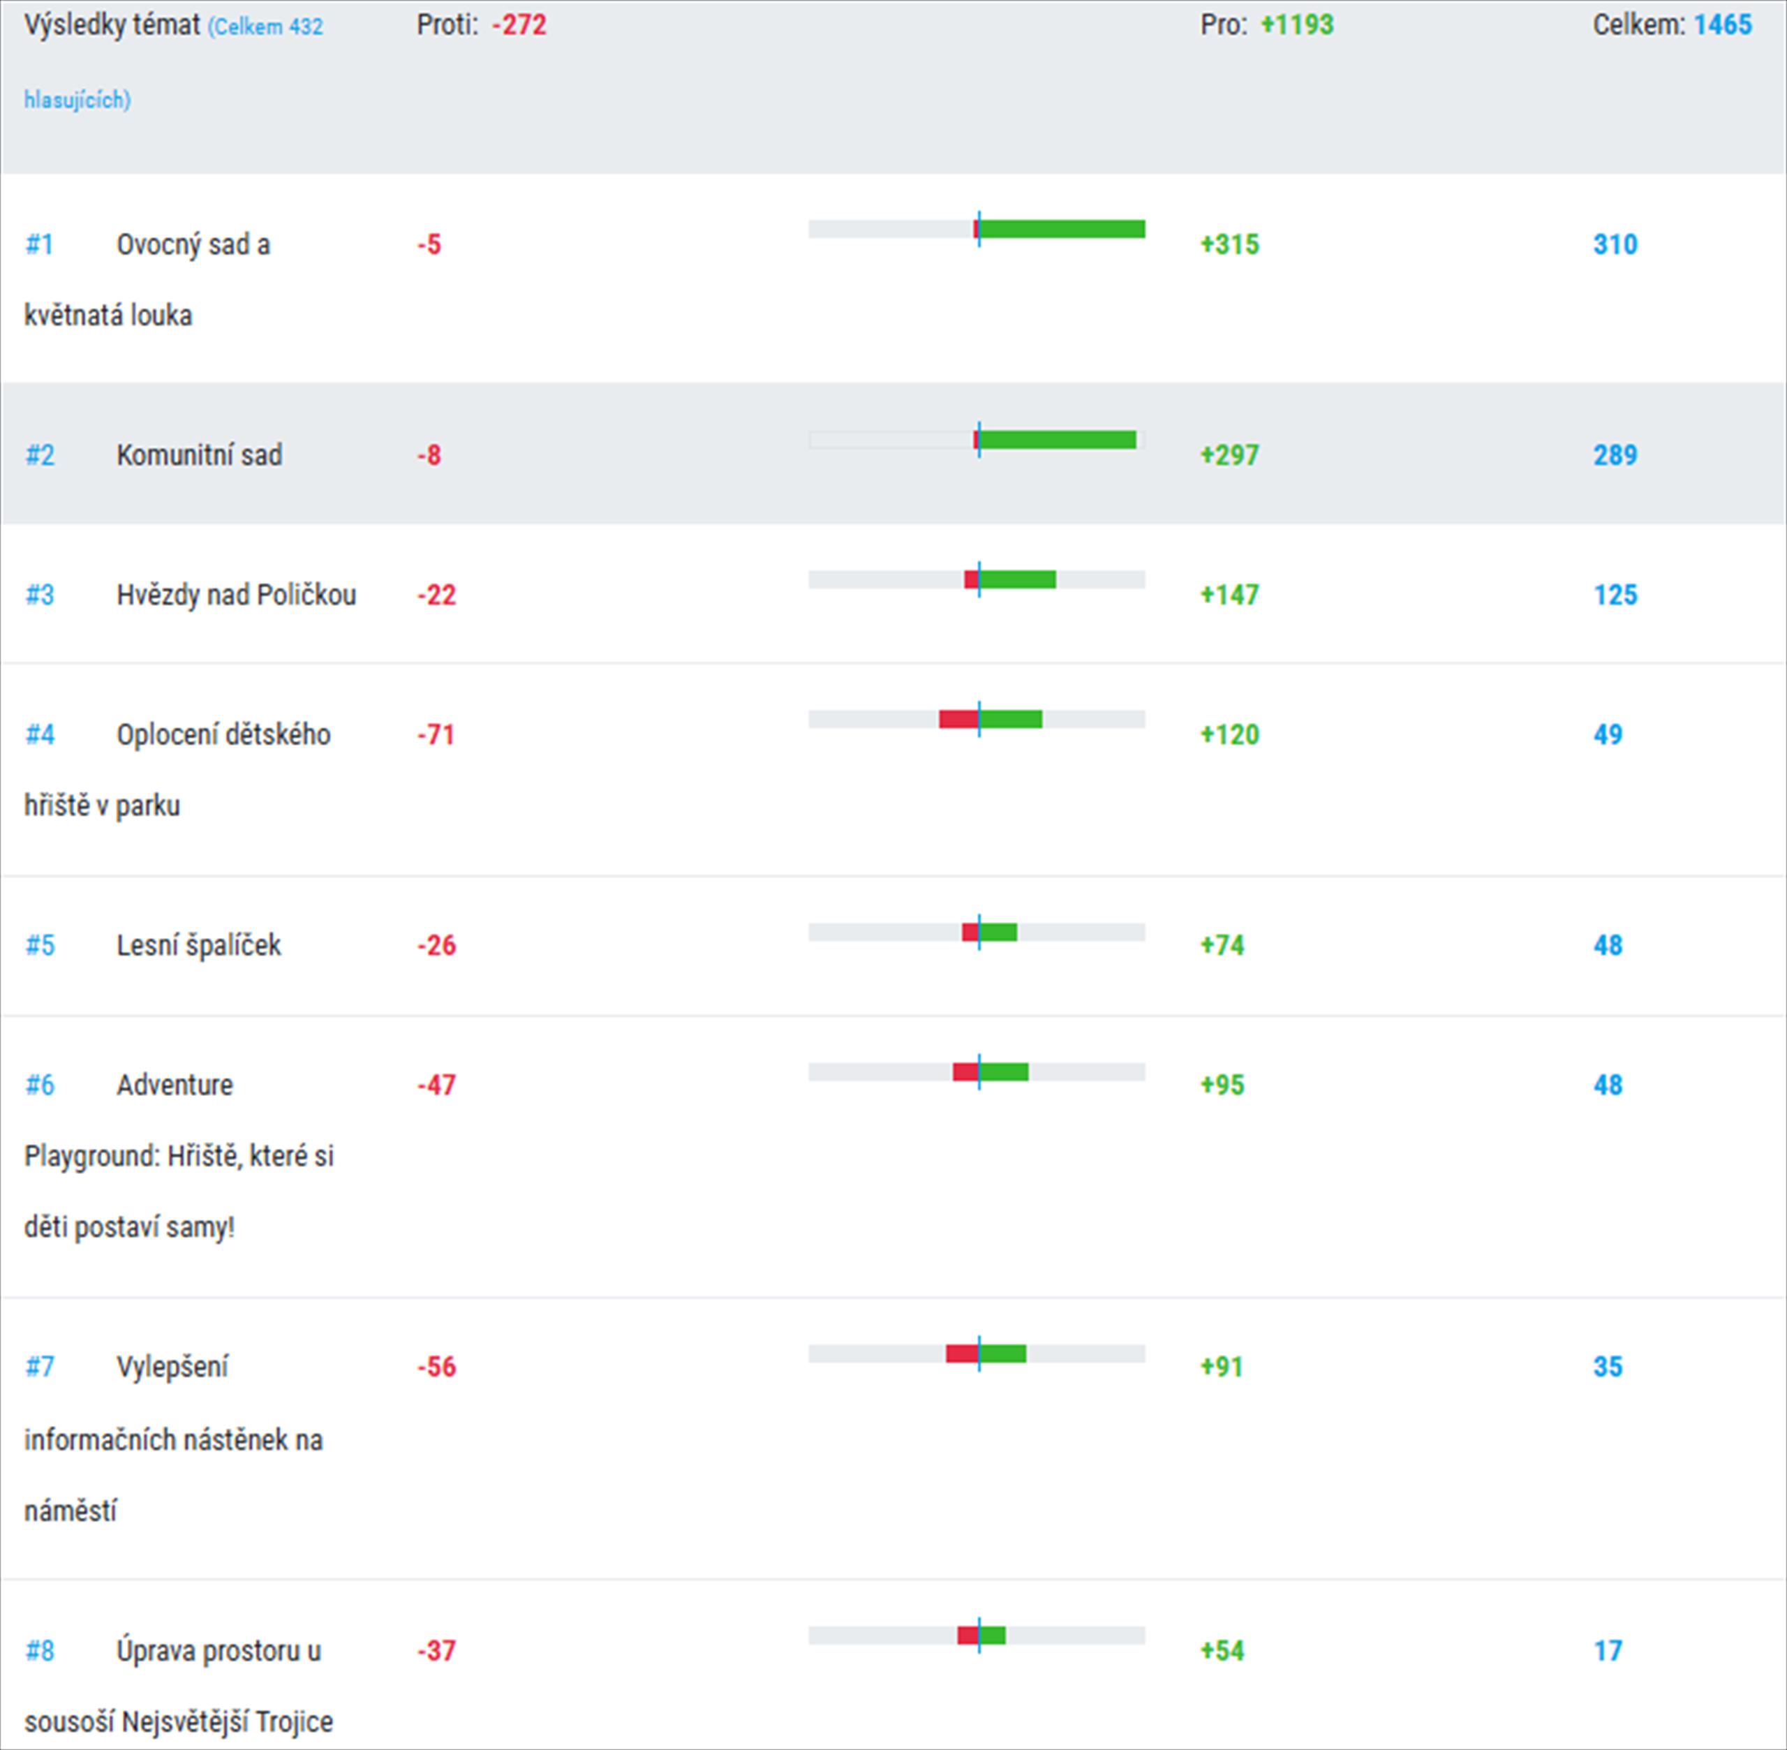This screenshot has height=1750, width=1787.
Task: Open the 'Adventure Playground' topic entry
Action: pyautogui.click(x=175, y=1085)
